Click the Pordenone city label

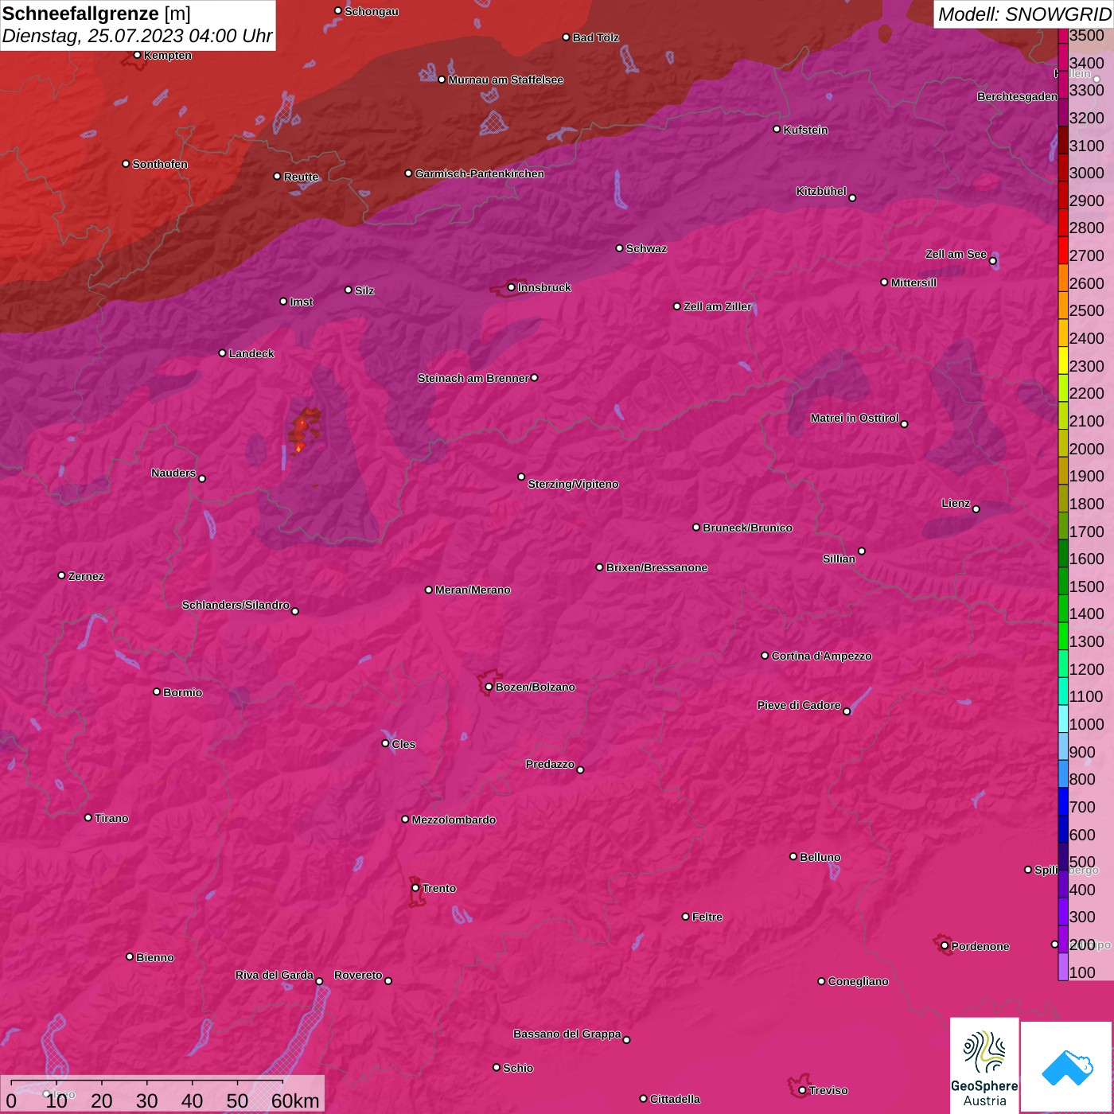[x=980, y=946]
